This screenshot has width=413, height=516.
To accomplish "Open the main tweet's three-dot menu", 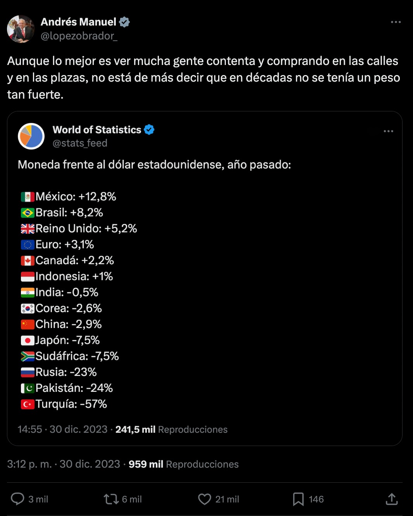I will pyautogui.click(x=396, y=22).
